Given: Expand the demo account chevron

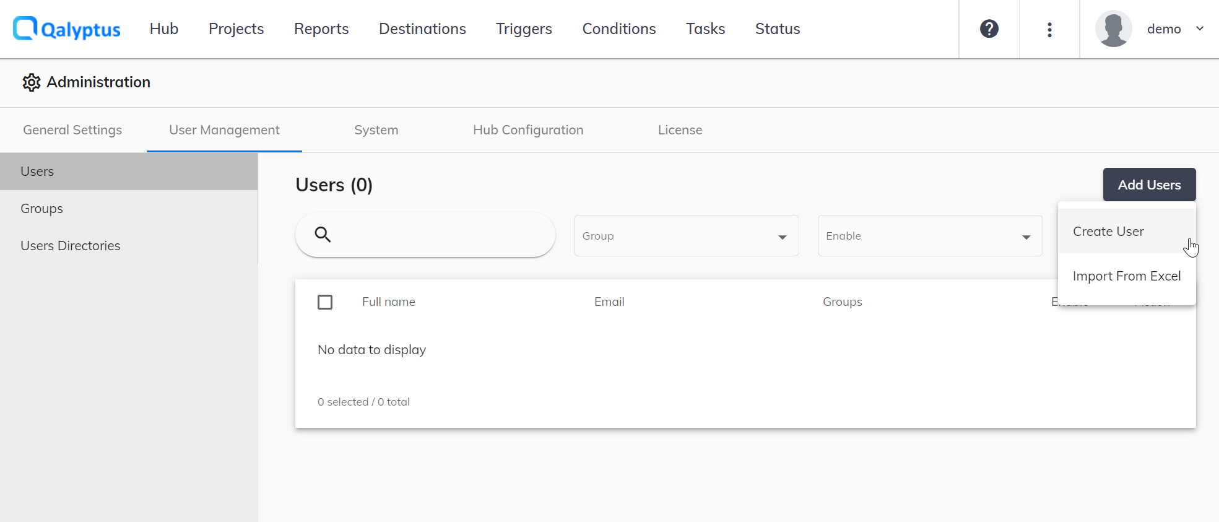Looking at the screenshot, I should 1200,28.
